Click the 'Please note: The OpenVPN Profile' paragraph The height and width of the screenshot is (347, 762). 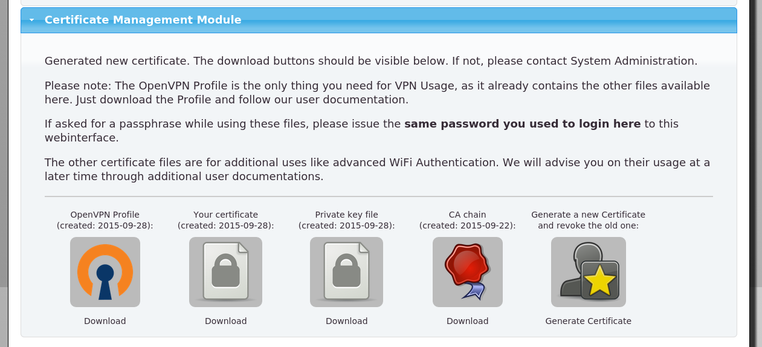[377, 92]
